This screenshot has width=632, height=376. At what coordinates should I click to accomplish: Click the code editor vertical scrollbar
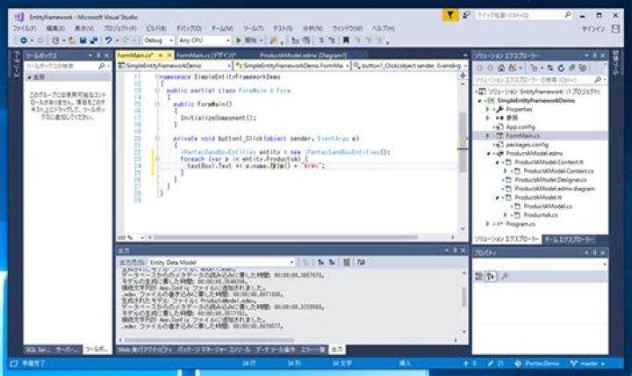tap(463, 155)
